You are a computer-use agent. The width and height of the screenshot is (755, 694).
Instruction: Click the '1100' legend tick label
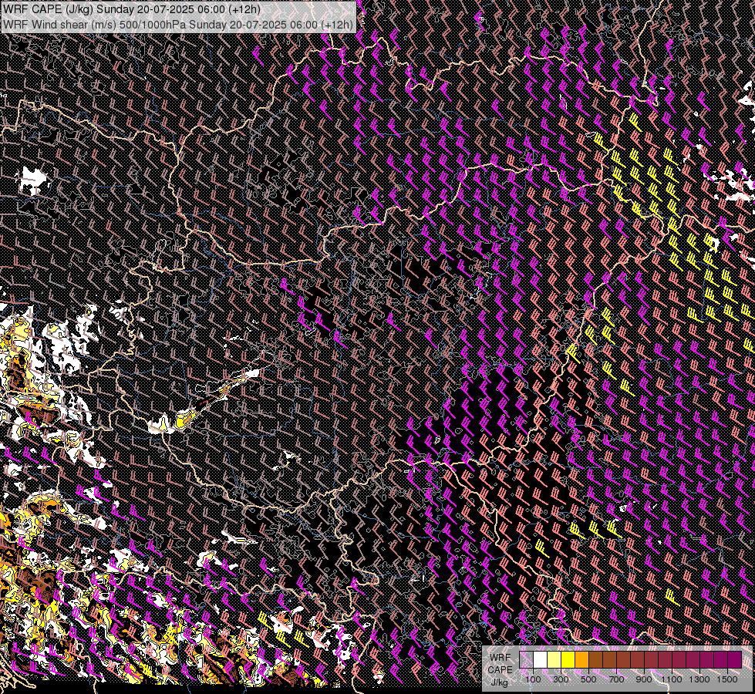671,679
